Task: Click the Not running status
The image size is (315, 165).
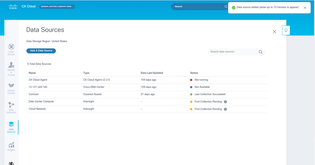Action: pos(201,80)
